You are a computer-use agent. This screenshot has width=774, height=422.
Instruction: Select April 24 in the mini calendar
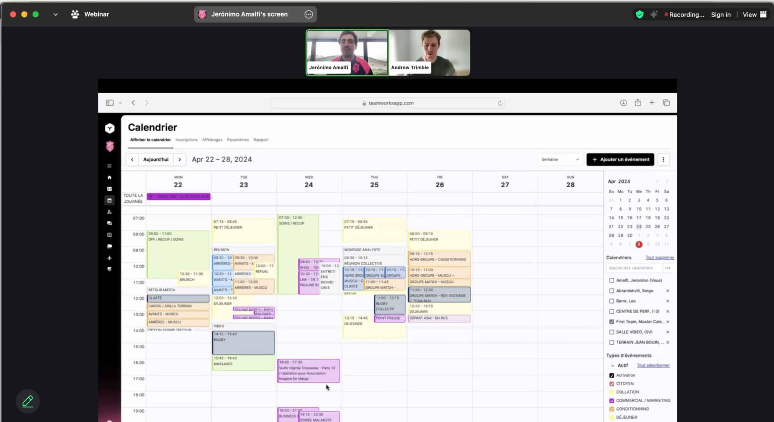pyautogui.click(x=639, y=226)
